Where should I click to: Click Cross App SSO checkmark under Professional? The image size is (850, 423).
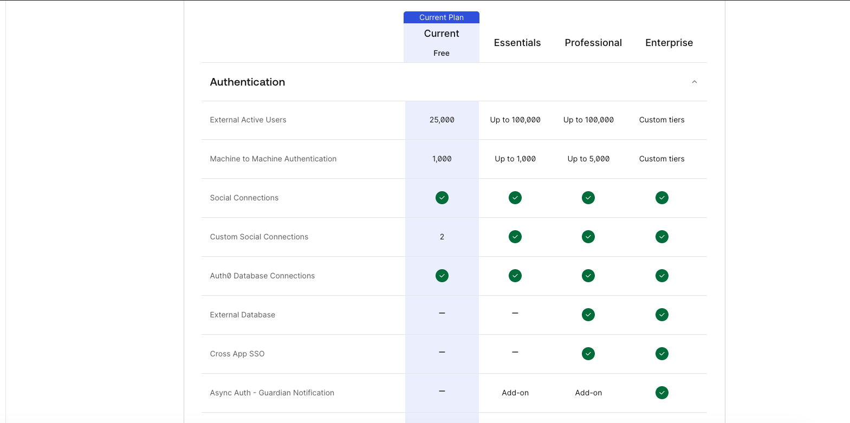(588, 354)
